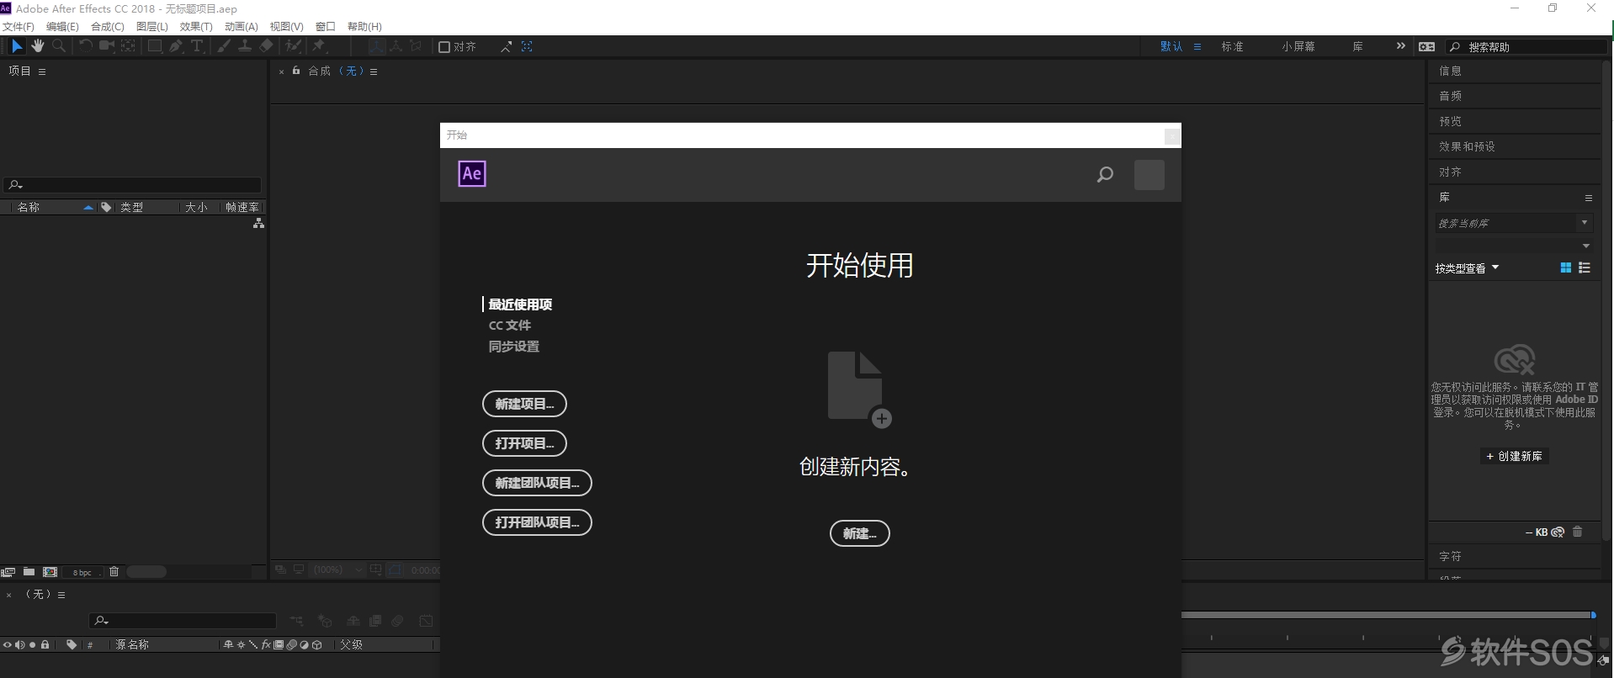Click the trash icon in Project panel
1614x678 pixels.
pyautogui.click(x=114, y=572)
